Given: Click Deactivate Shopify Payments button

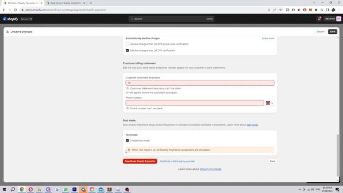Looking at the screenshot, I should pos(140,161).
